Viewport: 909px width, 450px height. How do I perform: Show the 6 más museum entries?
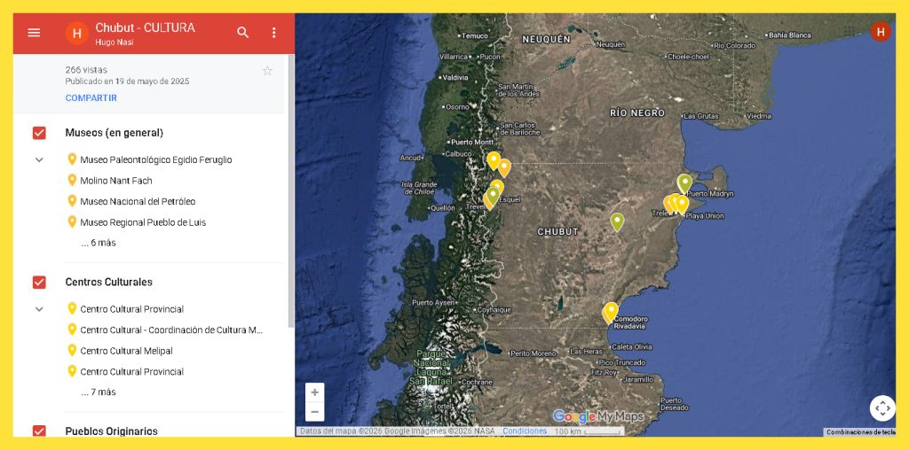coord(98,243)
